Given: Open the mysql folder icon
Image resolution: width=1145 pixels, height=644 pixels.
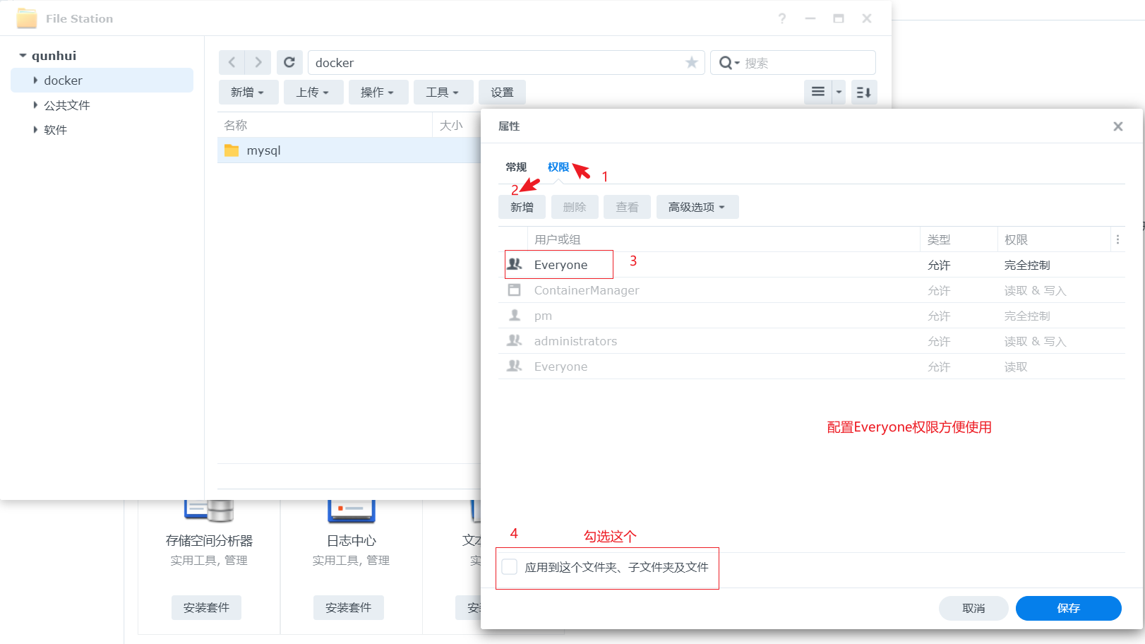Looking at the screenshot, I should tap(231, 150).
